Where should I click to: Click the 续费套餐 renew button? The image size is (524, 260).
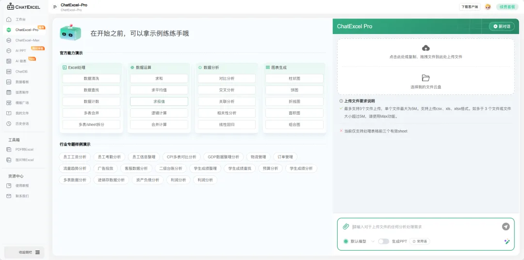click(507, 7)
